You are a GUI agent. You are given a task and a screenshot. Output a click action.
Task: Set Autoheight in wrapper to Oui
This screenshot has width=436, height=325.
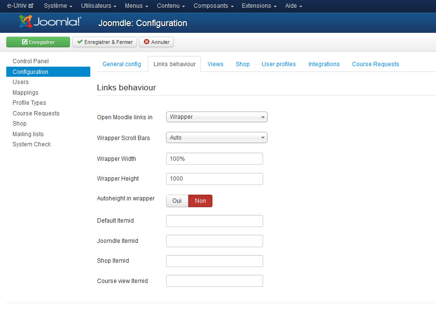(177, 201)
